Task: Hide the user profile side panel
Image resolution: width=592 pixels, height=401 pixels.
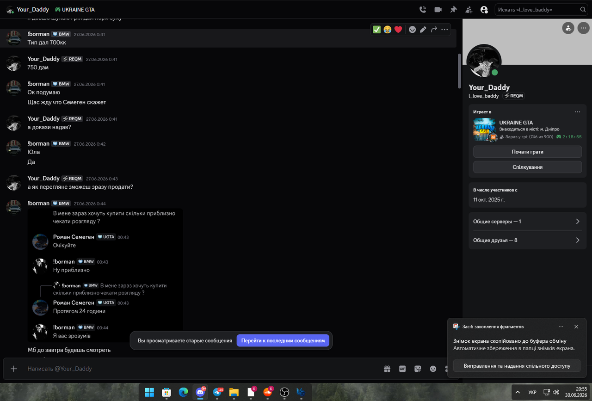Action: point(484,9)
